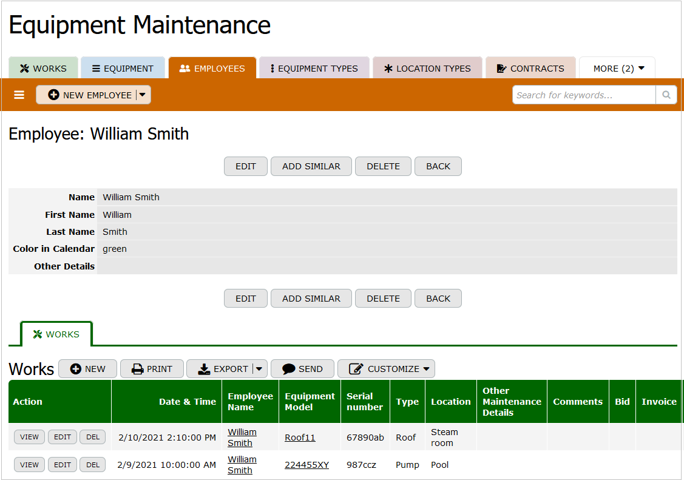The height and width of the screenshot is (480, 684).
Task: Open the New Employee dropdown arrow
Action: coord(142,95)
